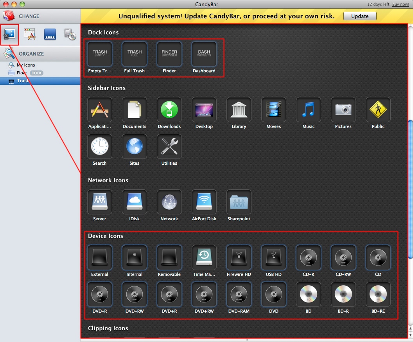Image resolution: width=413 pixels, height=342 pixels.
Task: Click the Device Icons section heading
Action: click(x=105, y=236)
